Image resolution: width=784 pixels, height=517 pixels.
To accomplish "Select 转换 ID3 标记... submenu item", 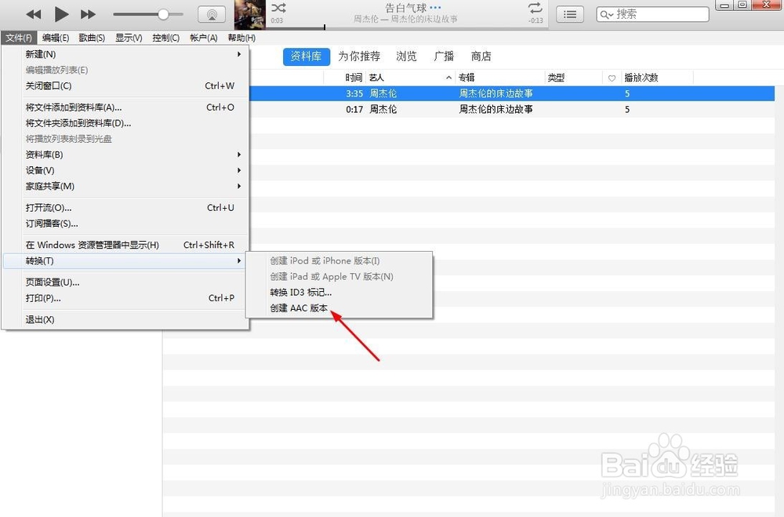I will coord(339,293).
